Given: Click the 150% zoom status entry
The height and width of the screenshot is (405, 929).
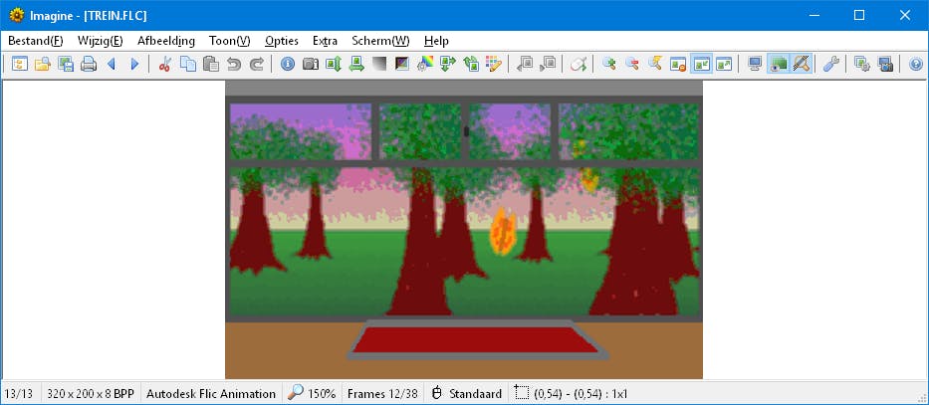Looking at the screenshot, I should [x=313, y=393].
